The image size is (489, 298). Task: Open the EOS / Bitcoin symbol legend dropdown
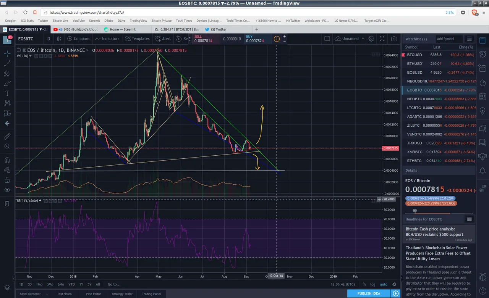[87, 50]
